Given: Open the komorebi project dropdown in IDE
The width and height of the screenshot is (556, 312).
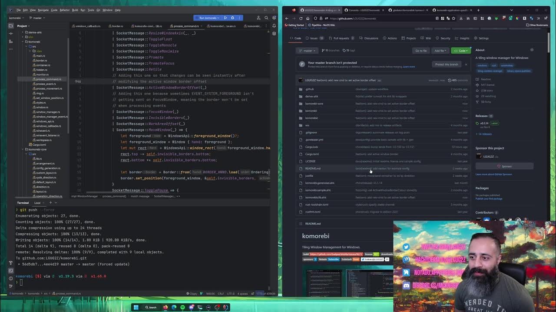Looking at the screenshot, I should click(x=17, y=18).
